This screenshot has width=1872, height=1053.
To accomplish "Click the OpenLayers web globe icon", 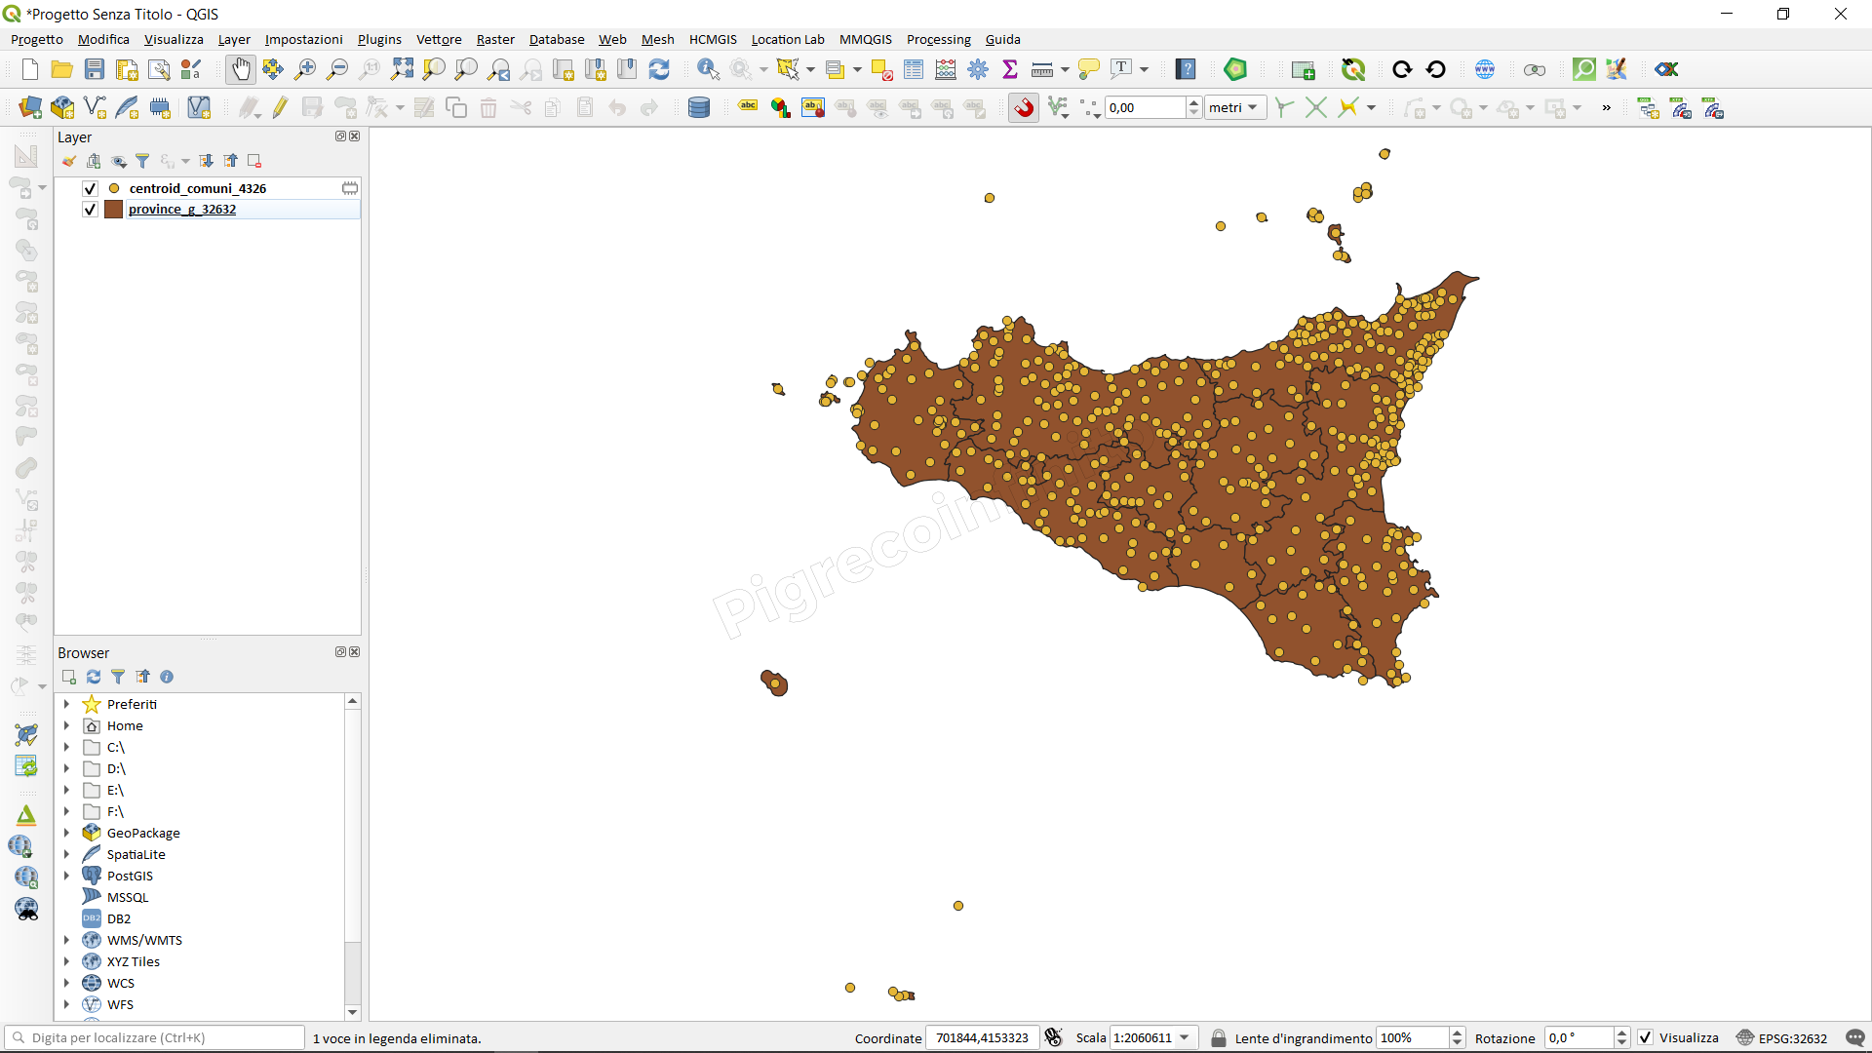I will pos(1485,69).
